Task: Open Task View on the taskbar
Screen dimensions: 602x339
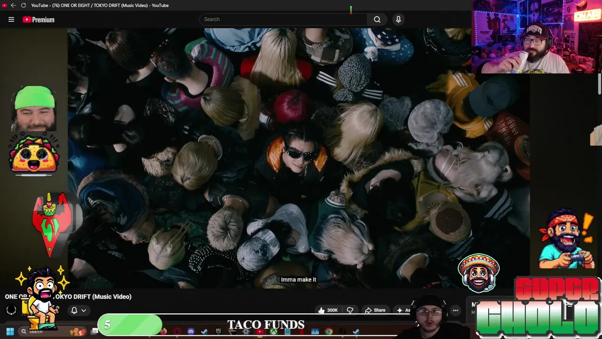Action: (94, 331)
